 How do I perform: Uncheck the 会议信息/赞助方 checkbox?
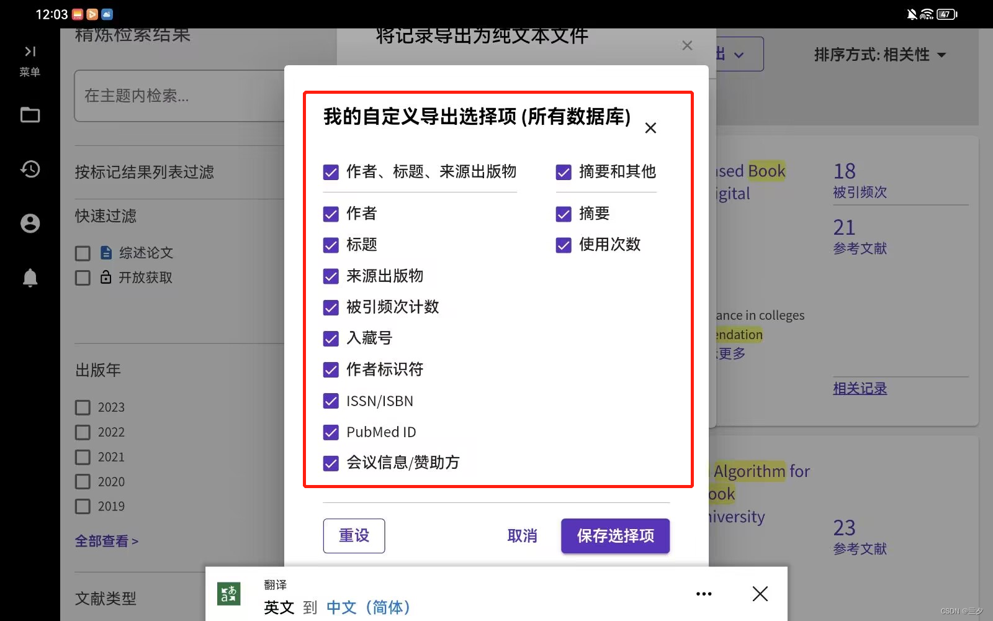(x=331, y=463)
